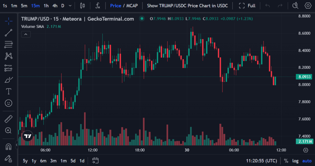Expand the time interval dropdown chevron
Viewport: 315px width, 166px height.
pos(70,6)
